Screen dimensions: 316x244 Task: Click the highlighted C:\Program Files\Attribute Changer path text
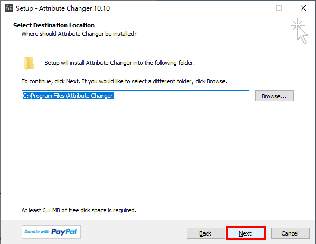point(68,96)
